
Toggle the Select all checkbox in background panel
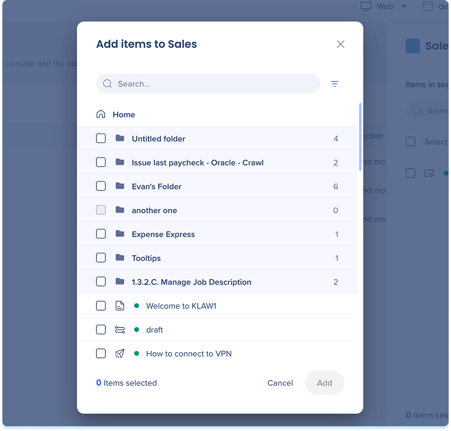pyautogui.click(x=410, y=141)
